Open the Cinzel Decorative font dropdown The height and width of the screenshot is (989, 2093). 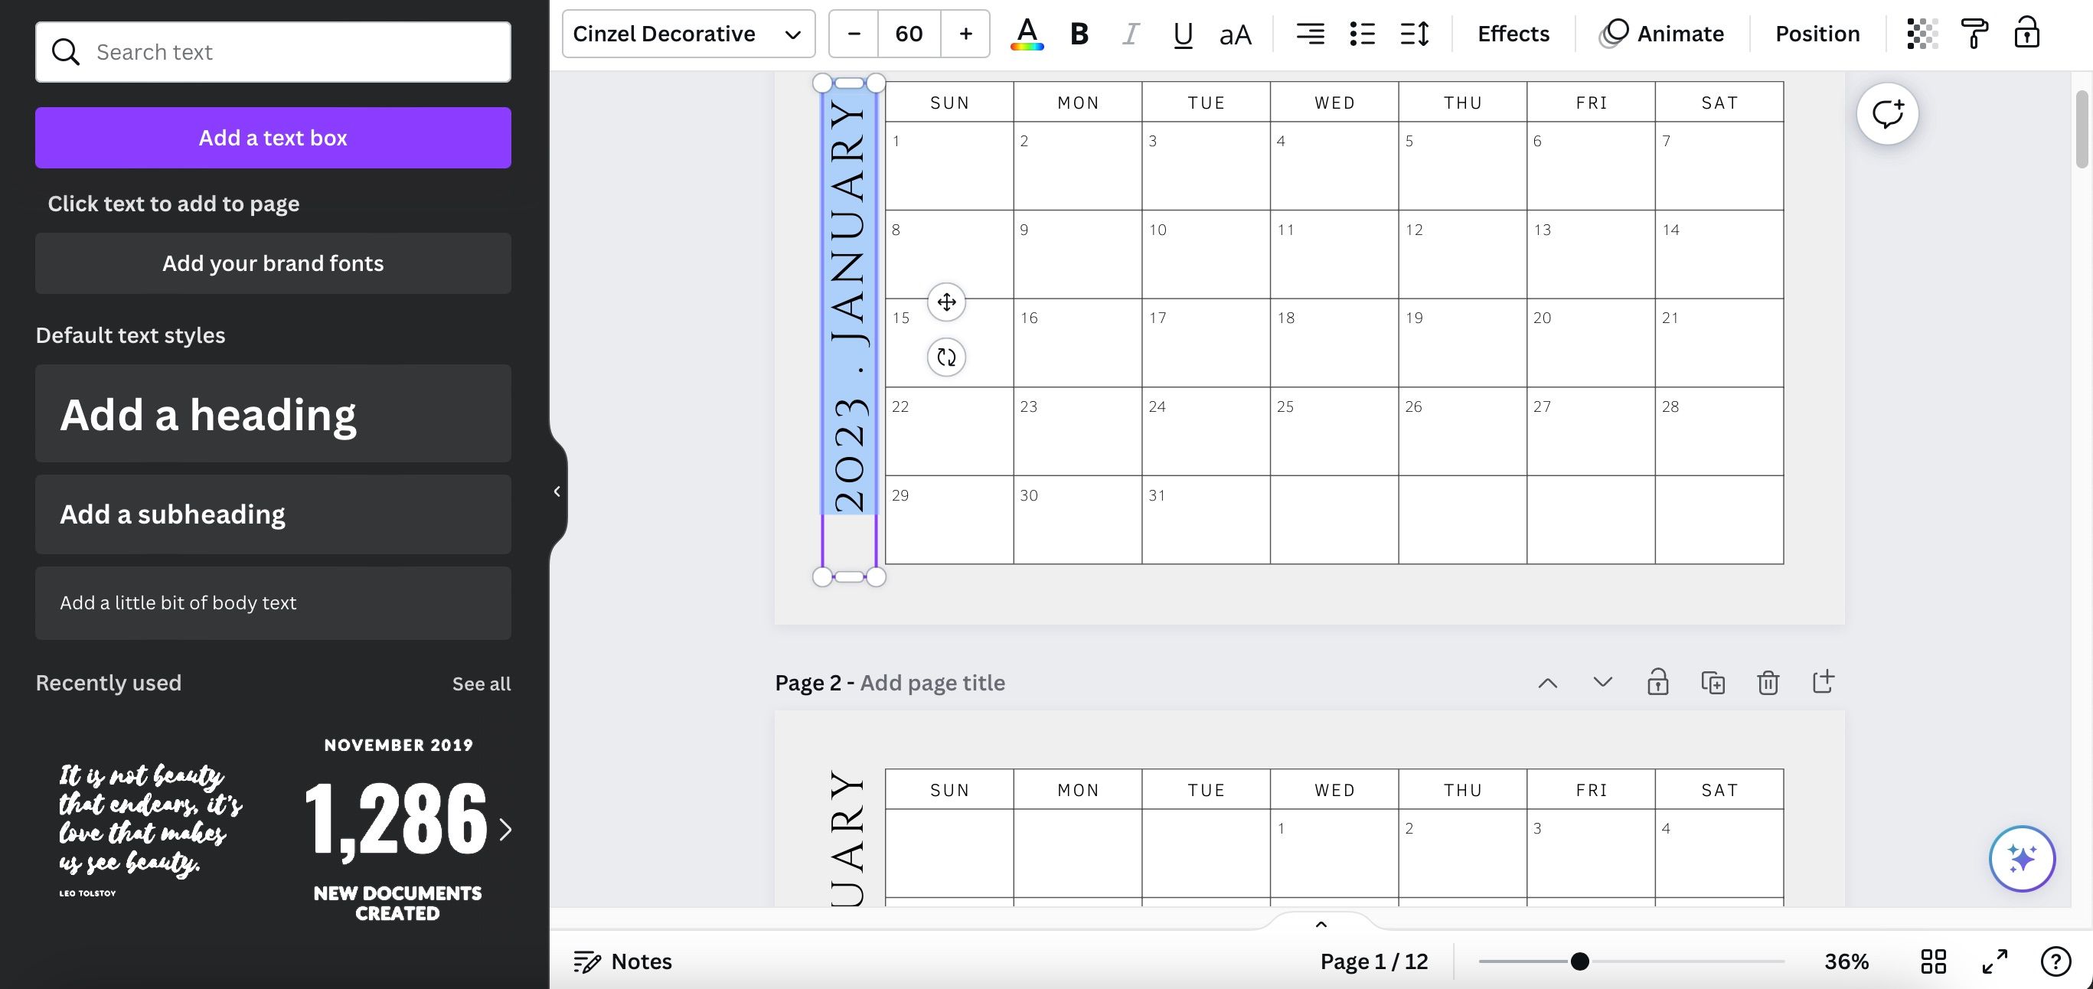tap(687, 34)
